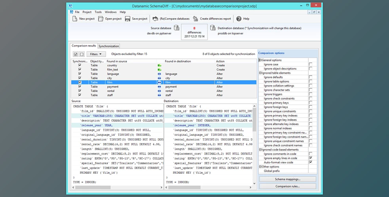The height and width of the screenshot is (197, 389).
Task: Click the blue alter arrows icon for city
Action: [x=159, y=78]
